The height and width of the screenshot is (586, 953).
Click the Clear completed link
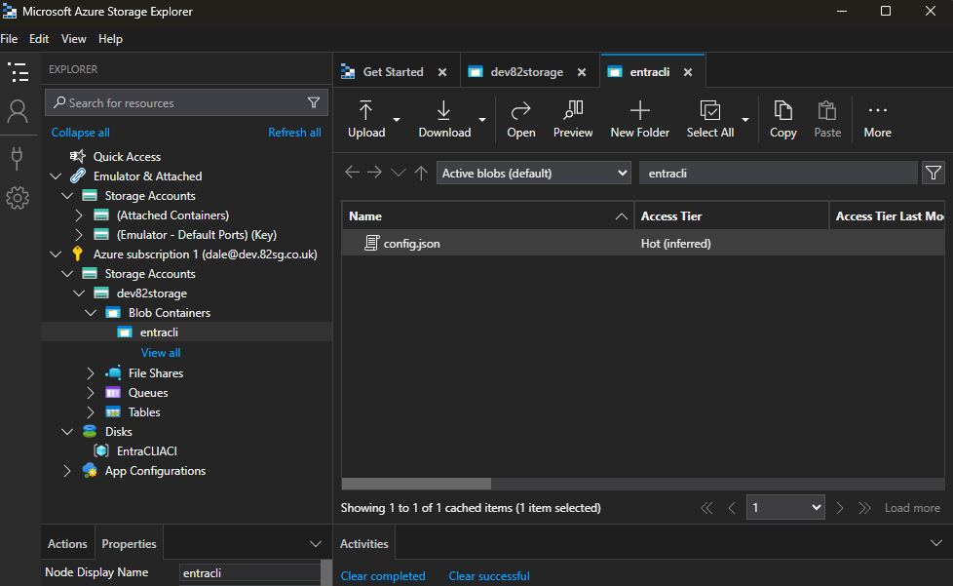[383, 575]
